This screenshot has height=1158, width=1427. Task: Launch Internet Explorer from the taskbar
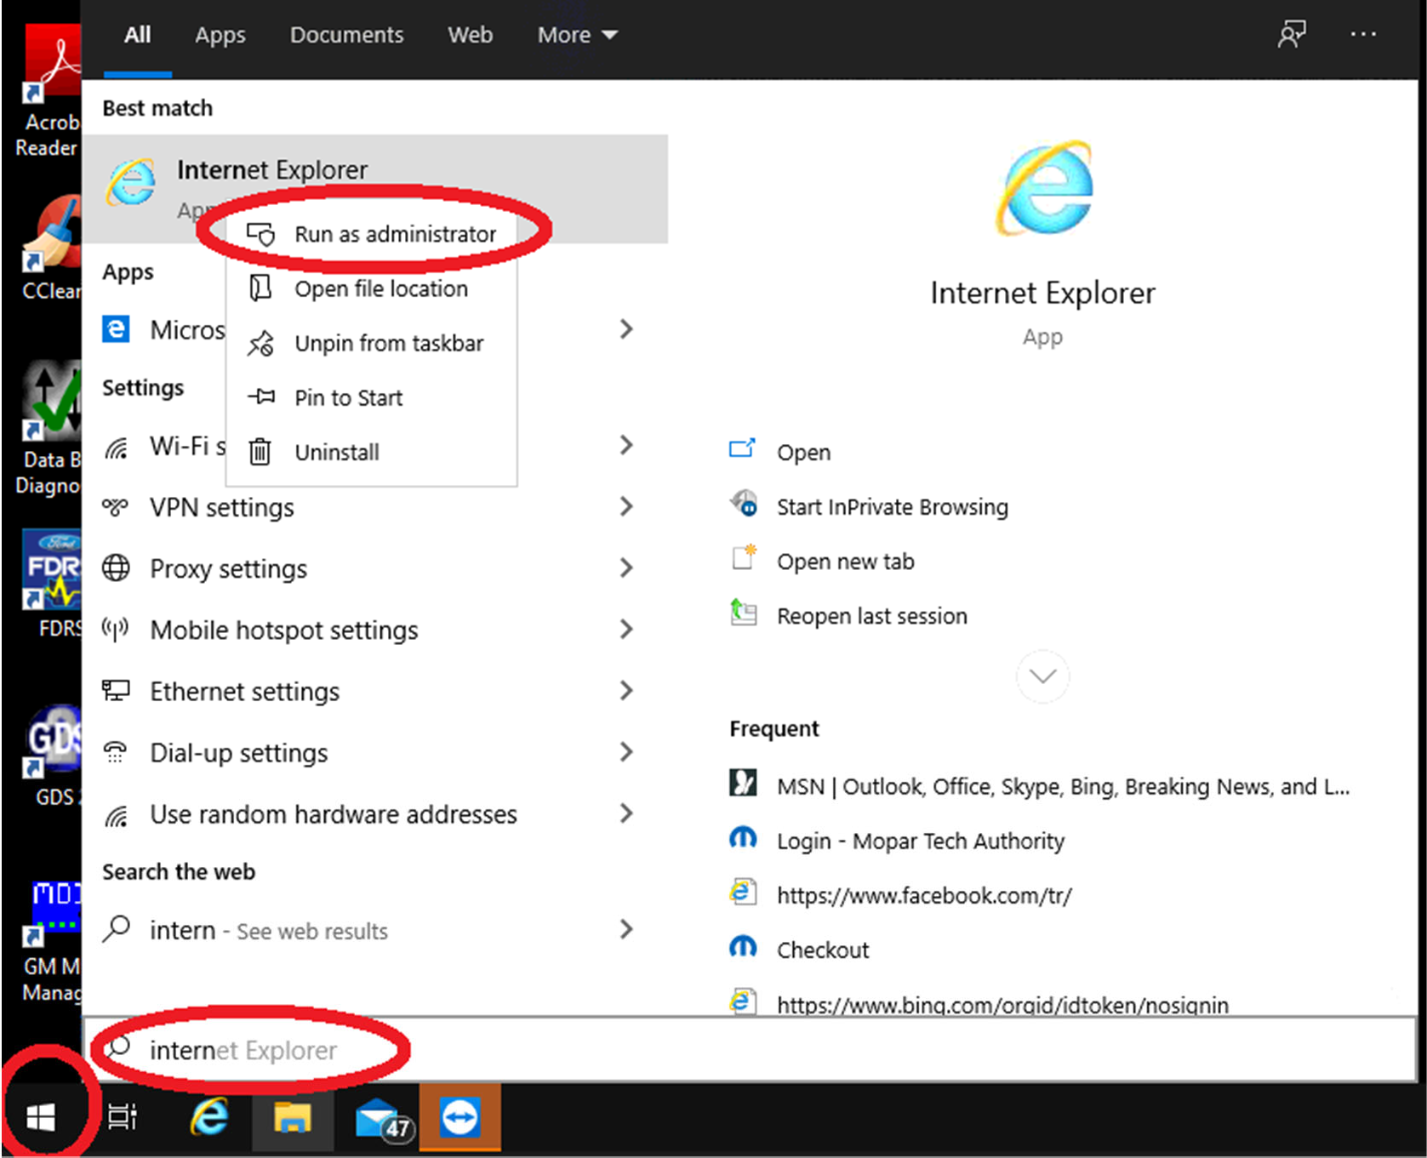208,1116
